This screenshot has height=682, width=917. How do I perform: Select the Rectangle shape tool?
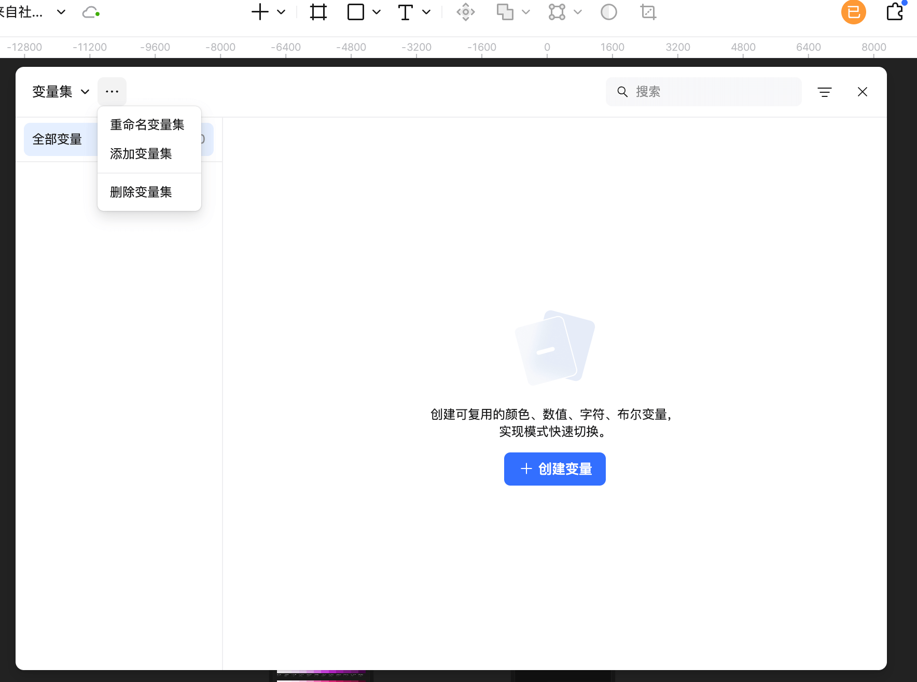[x=355, y=11]
